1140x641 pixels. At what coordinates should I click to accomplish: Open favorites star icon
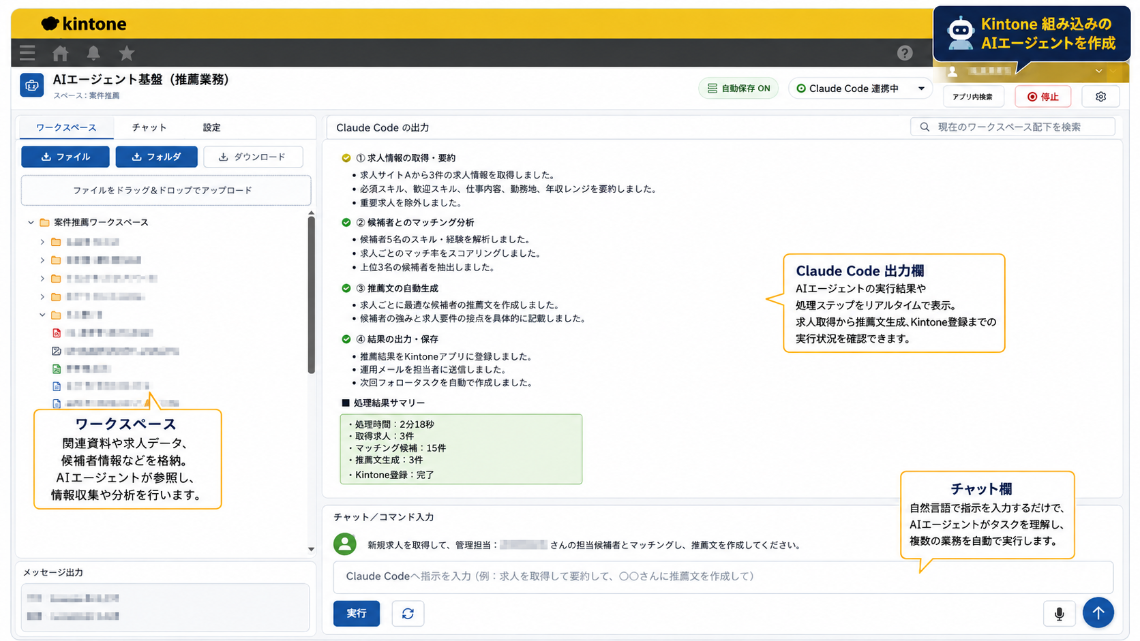pyautogui.click(x=126, y=52)
